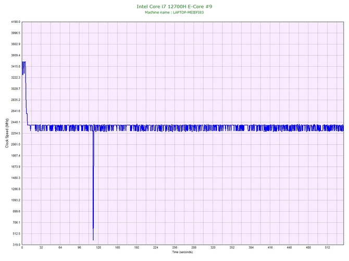Screen dimensions: 349x261
Task: Click the 'Clock Speed (MHz)' vertical axis label
Action: tap(7, 134)
